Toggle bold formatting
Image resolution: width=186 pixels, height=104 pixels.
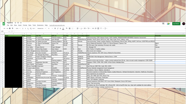tap(55, 28)
